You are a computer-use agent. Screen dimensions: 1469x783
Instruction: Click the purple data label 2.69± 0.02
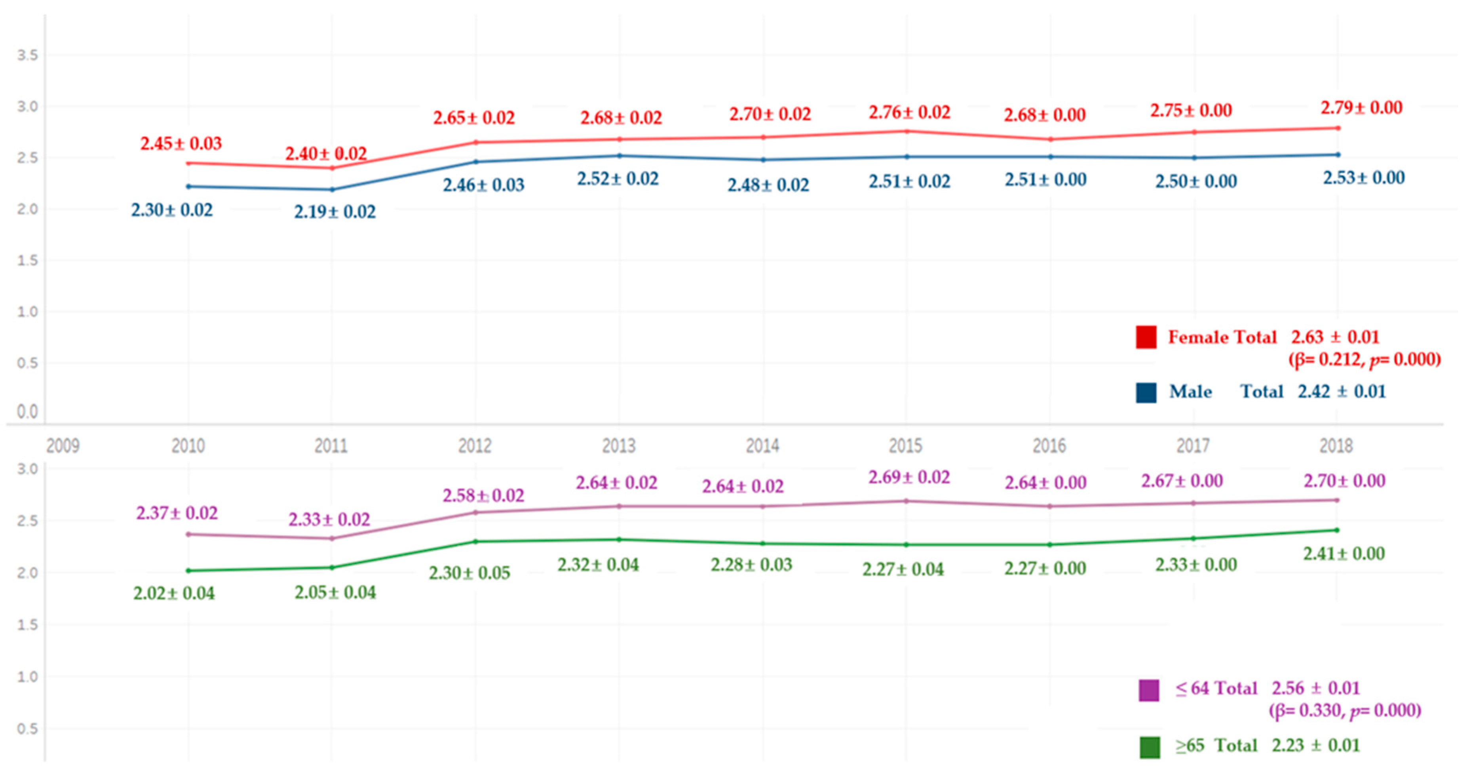coord(909,477)
